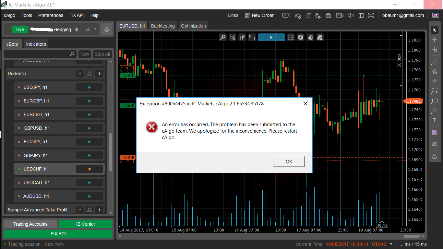
Task: Open the click-settings hand icon
Action: [x=318, y=15]
